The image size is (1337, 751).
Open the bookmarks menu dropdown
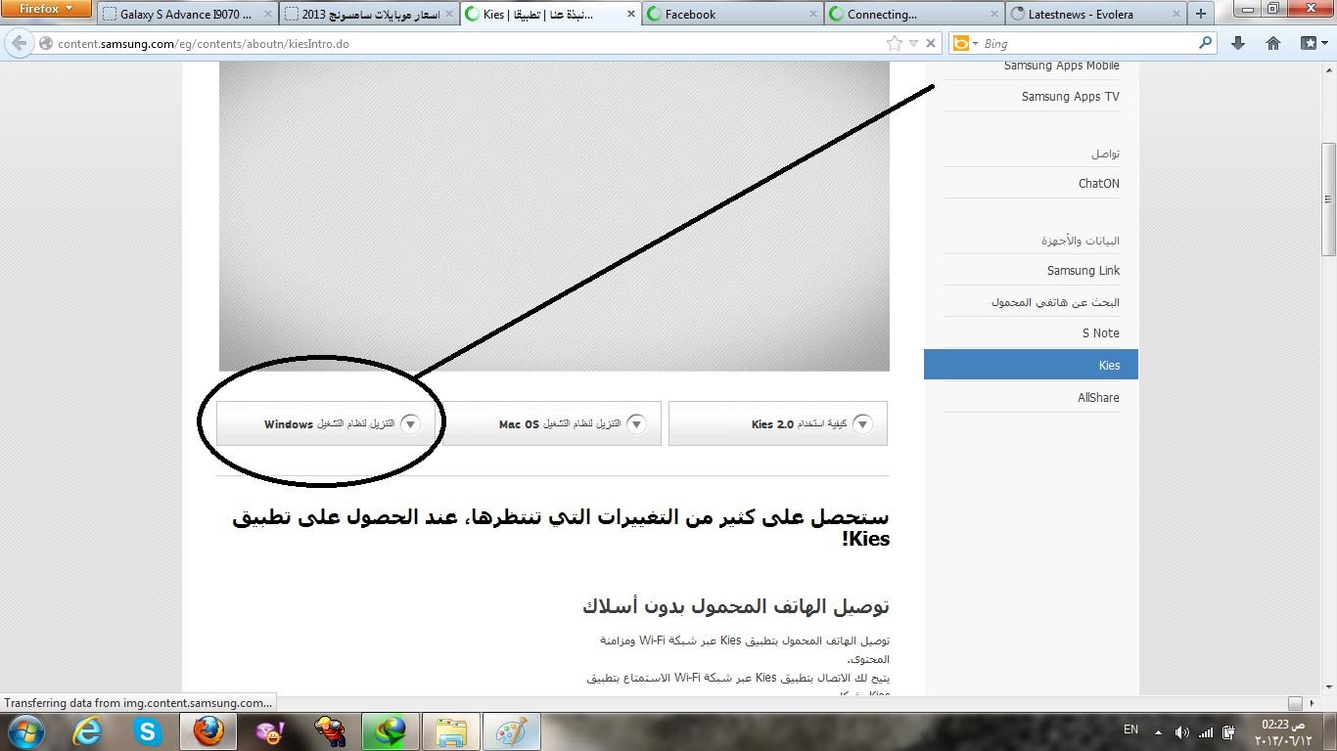click(x=1313, y=43)
